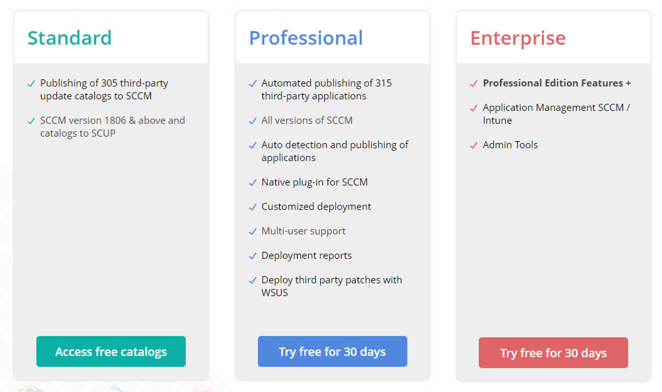Click the checkmark next to All versions of SCCM

253,120
